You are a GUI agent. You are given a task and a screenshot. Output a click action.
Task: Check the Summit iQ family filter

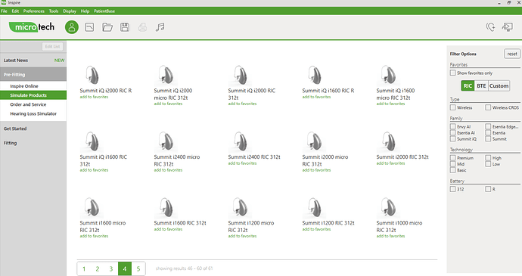[x=452, y=139]
